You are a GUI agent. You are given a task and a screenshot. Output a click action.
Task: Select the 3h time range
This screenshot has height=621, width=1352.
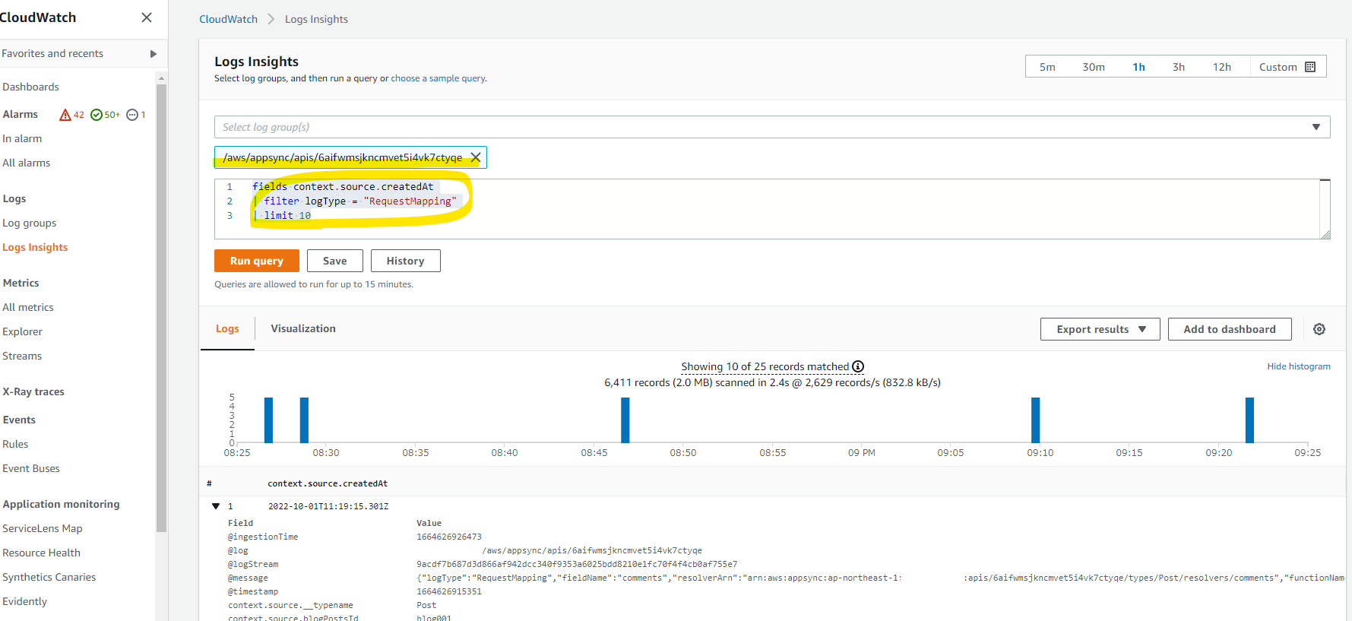[x=1179, y=67]
